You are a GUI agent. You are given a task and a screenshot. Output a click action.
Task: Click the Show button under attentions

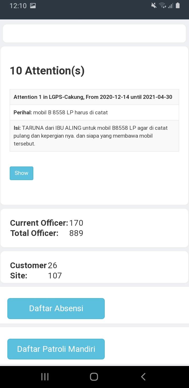pos(22,173)
